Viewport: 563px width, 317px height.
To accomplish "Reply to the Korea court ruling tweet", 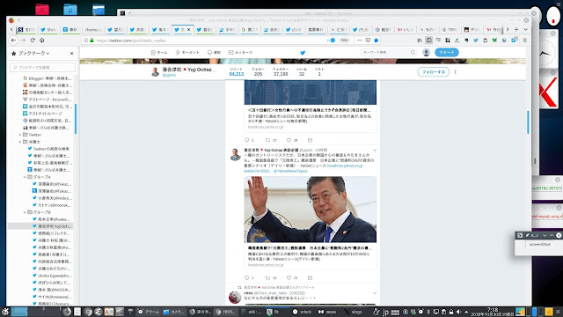I will tap(246, 278).
